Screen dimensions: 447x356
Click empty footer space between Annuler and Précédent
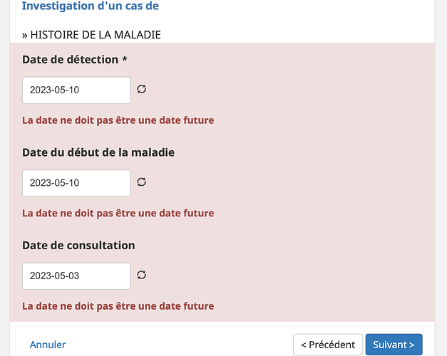pos(178,345)
